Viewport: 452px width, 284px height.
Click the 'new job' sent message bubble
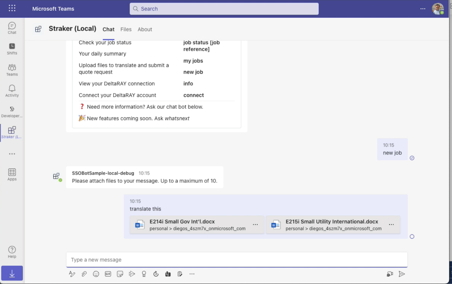pos(392,149)
